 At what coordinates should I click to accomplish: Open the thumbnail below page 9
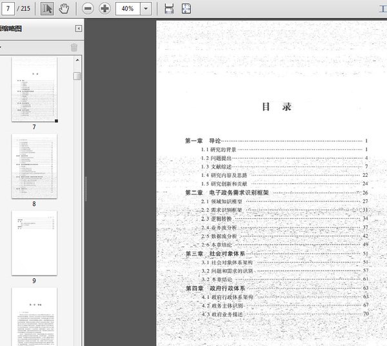[x=34, y=317]
